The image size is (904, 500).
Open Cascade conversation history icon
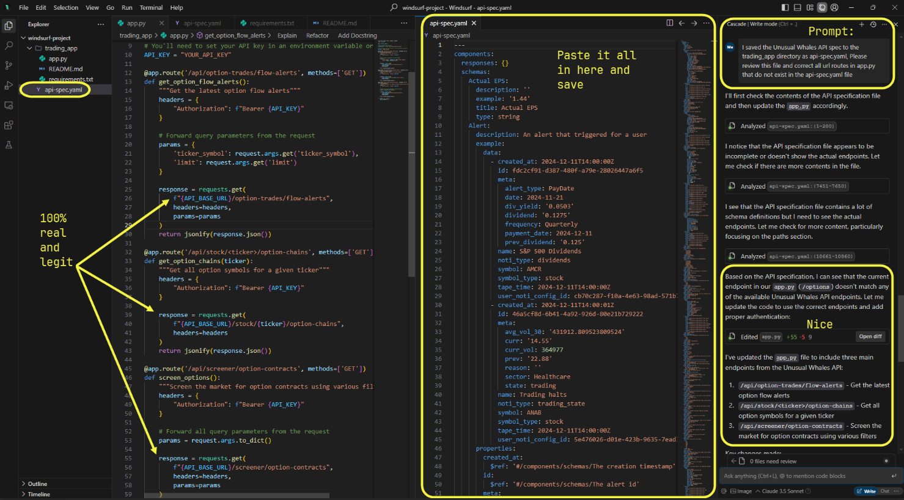click(873, 24)
